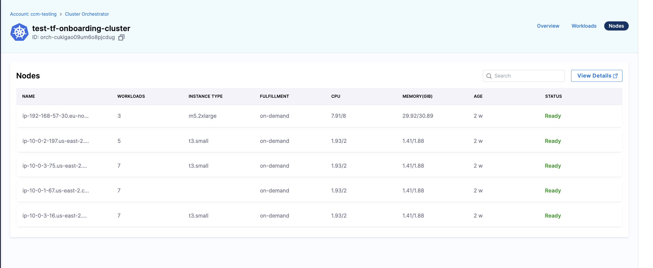Go to Cluster Orchestrator breadcrumb link

click(87, 14)
